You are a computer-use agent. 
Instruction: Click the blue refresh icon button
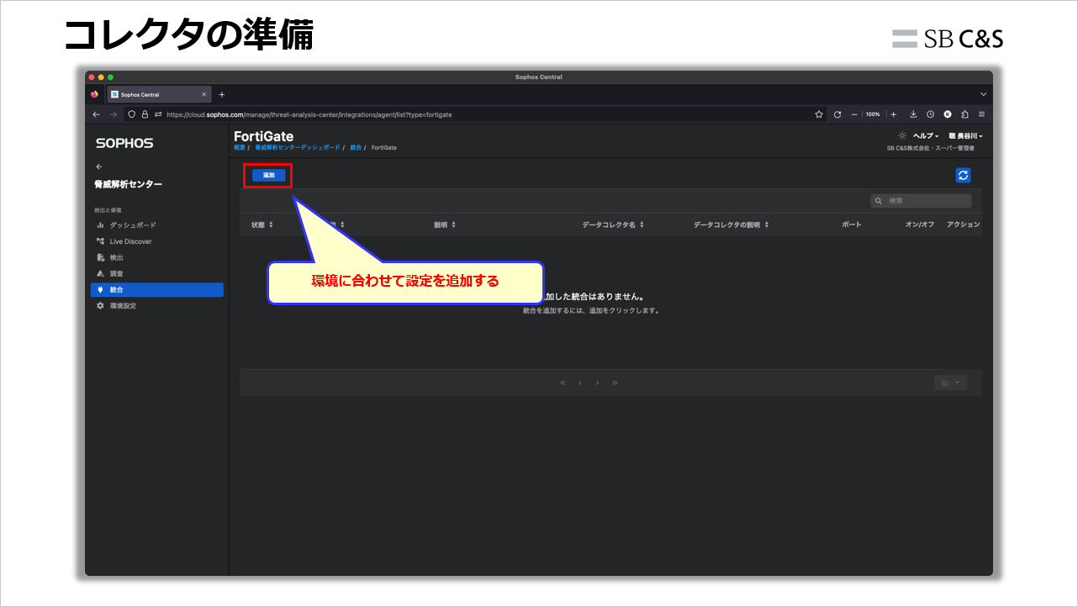964,175
